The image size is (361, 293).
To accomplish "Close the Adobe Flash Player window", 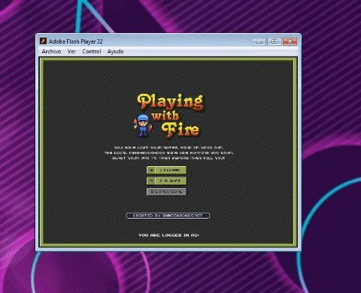I will (290, 41).
